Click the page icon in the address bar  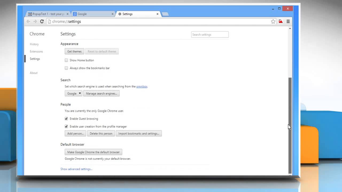point(49,22)
